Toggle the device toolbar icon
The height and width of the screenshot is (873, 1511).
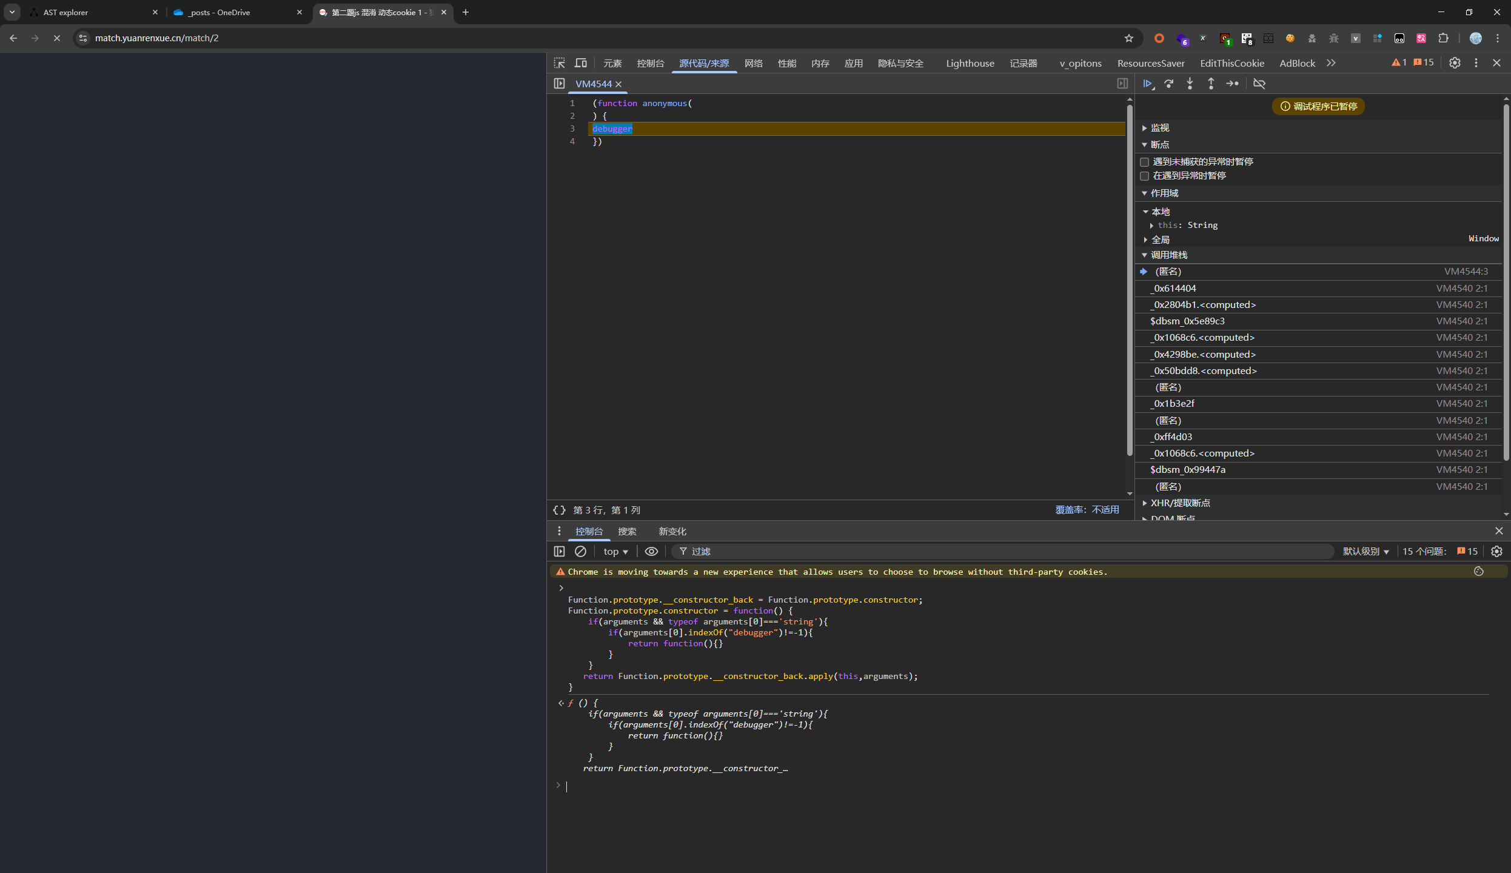pyautogui.click(x=580, y=63)
